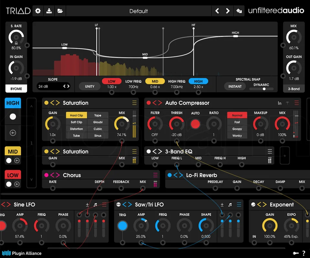Toggle the Chorus module power dot
This screenshot has height=258, width=310.
coord(47,175)
